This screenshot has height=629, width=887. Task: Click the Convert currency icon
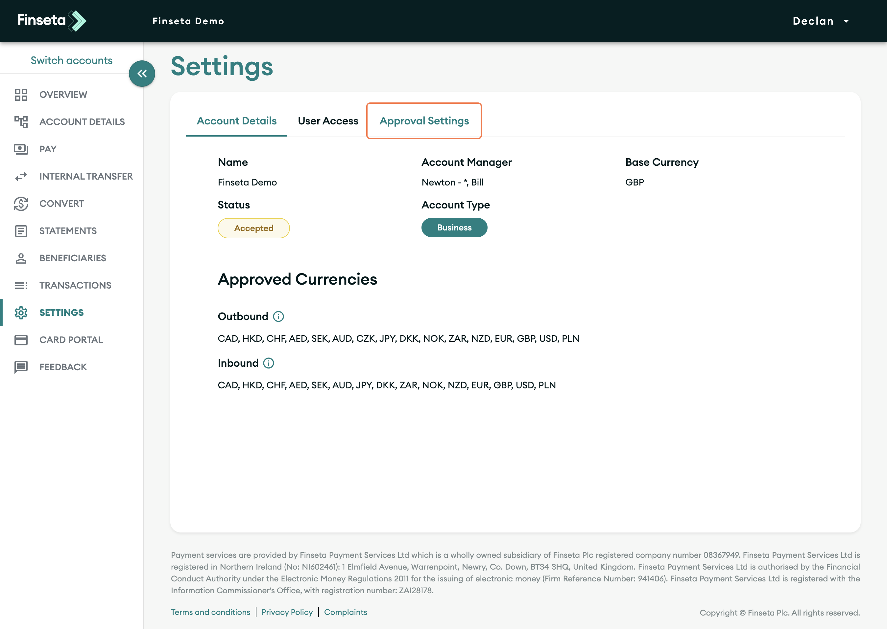pyautogui.click(x=21, y=204)
